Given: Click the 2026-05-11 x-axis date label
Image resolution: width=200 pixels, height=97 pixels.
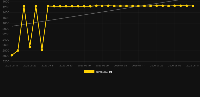Looking at the screenshot, I should [12, 66].
